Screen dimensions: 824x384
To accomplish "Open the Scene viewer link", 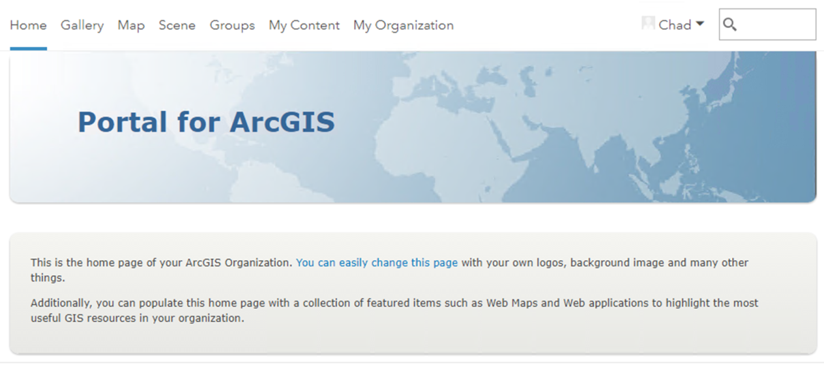I will (x=177, y=25).
